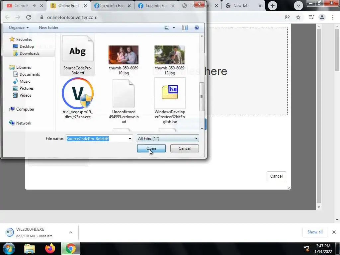Select Network in navigation pane
The image size is (340, 255).
pos(20,123)
